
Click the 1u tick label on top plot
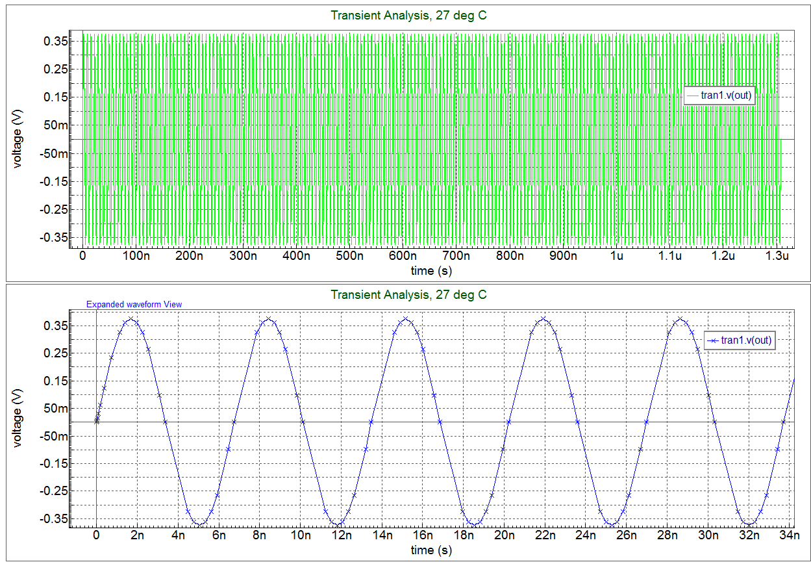pyautogui.click(x=616, y=255)
